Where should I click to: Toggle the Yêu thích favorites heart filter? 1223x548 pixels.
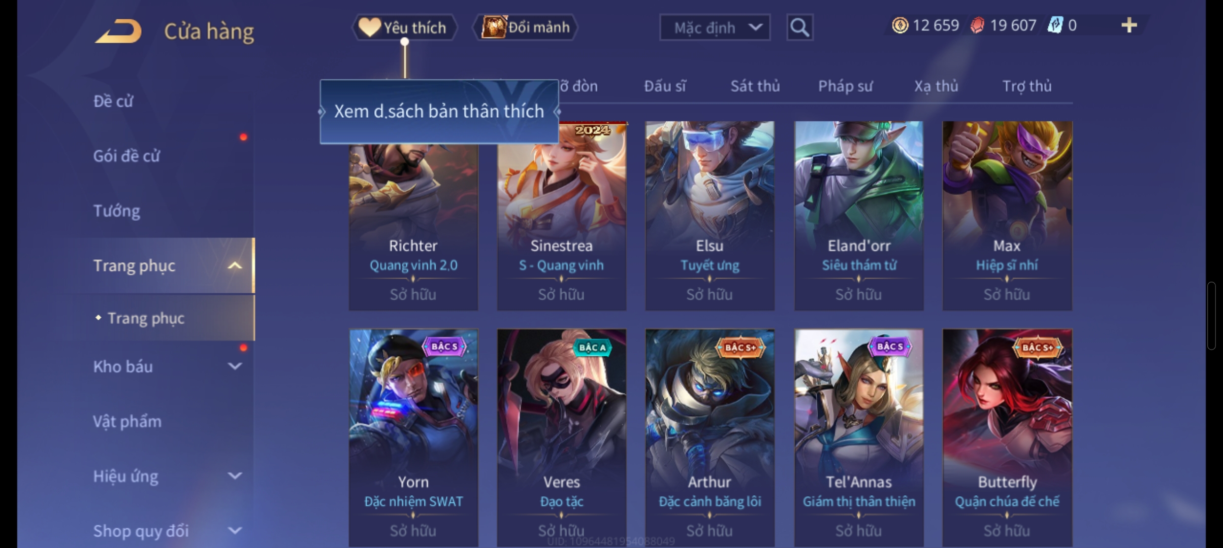[x=405, y=27]
